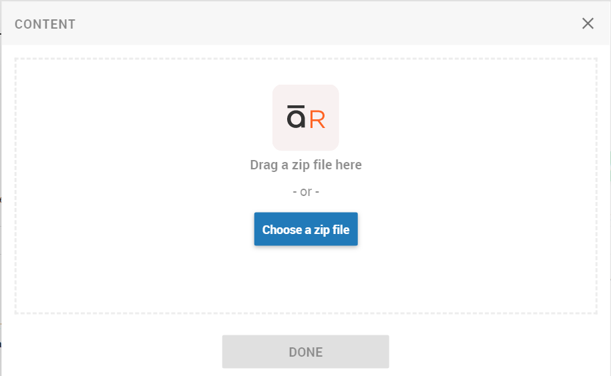Click the black ā letter in the logo
This screenshot has height=376, width=611.
[x=296, y=117]
